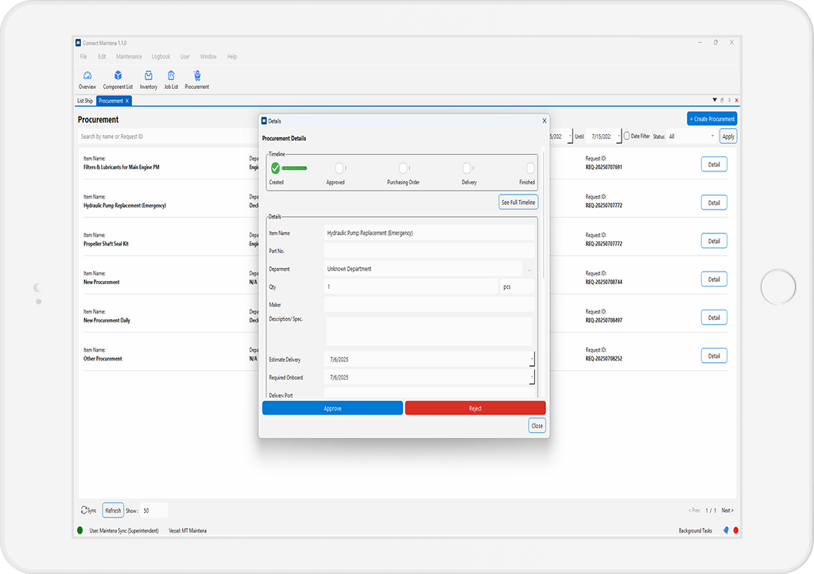Viewport: 814px width, 574px height.
Task: Click the Close button in the dialog
Action: tap(537, 426)
